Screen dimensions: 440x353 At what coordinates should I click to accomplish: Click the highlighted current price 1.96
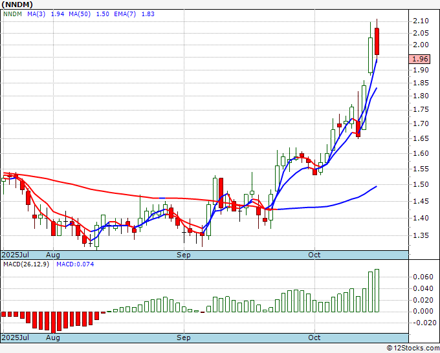(419, 59)
